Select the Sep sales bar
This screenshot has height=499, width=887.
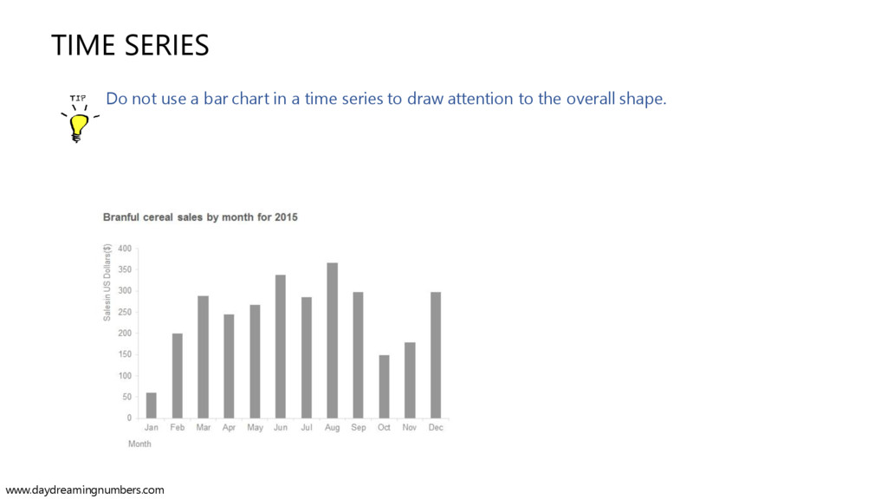coord(358,355)
